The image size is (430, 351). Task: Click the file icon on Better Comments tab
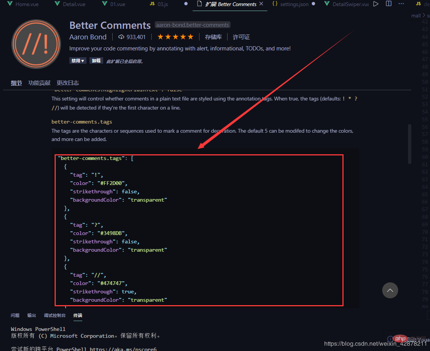(x=199, y=4)
